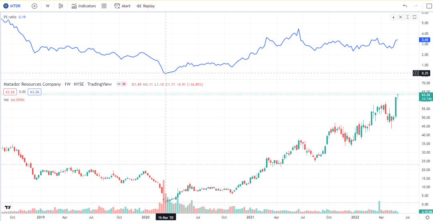Click the 70.00 price scale label

click(425, 83)
